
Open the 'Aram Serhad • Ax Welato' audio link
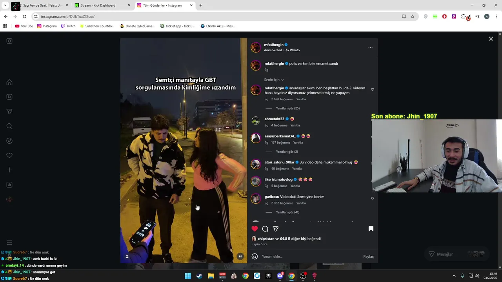282,50
